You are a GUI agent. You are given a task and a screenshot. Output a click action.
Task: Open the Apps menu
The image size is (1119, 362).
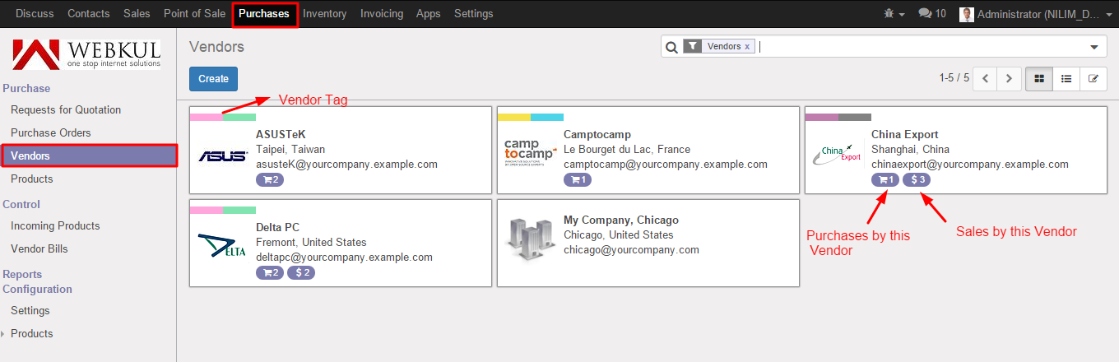(x=429, y=14)
